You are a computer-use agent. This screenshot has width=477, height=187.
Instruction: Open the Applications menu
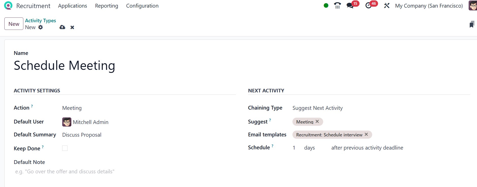tap(73, 6)
